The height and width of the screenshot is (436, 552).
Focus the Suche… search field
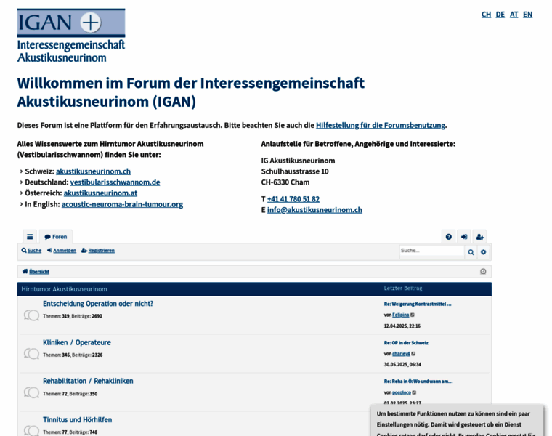[x=432, y=251]
